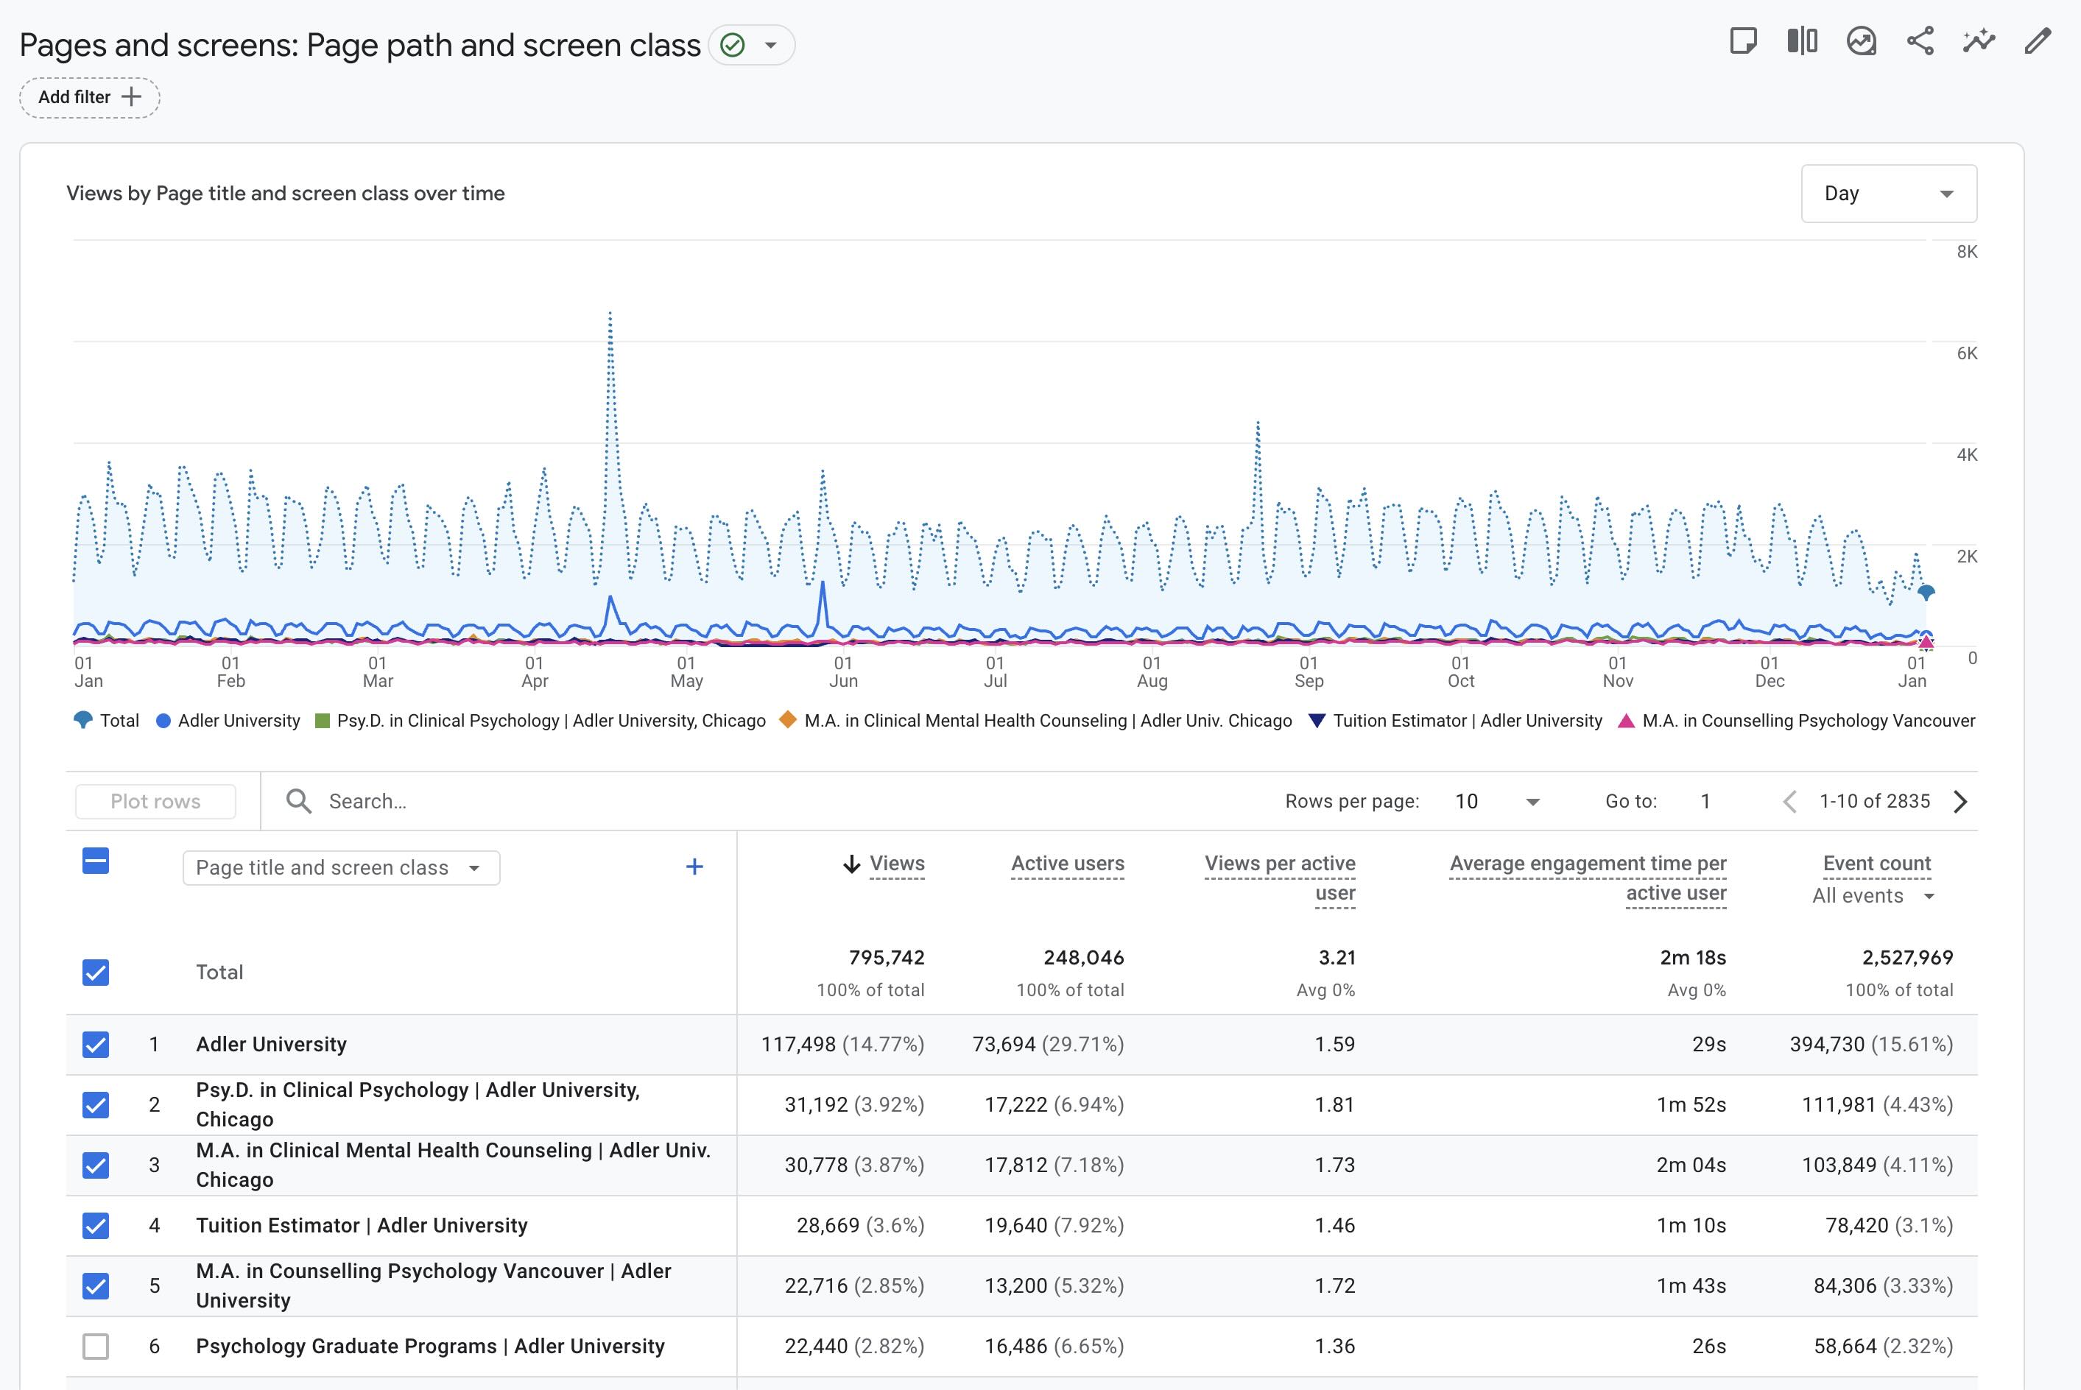This screenshot has width=2081, height=1390.
Task: Open the Day granularity dropdown
Action: tap(1888, 193)
